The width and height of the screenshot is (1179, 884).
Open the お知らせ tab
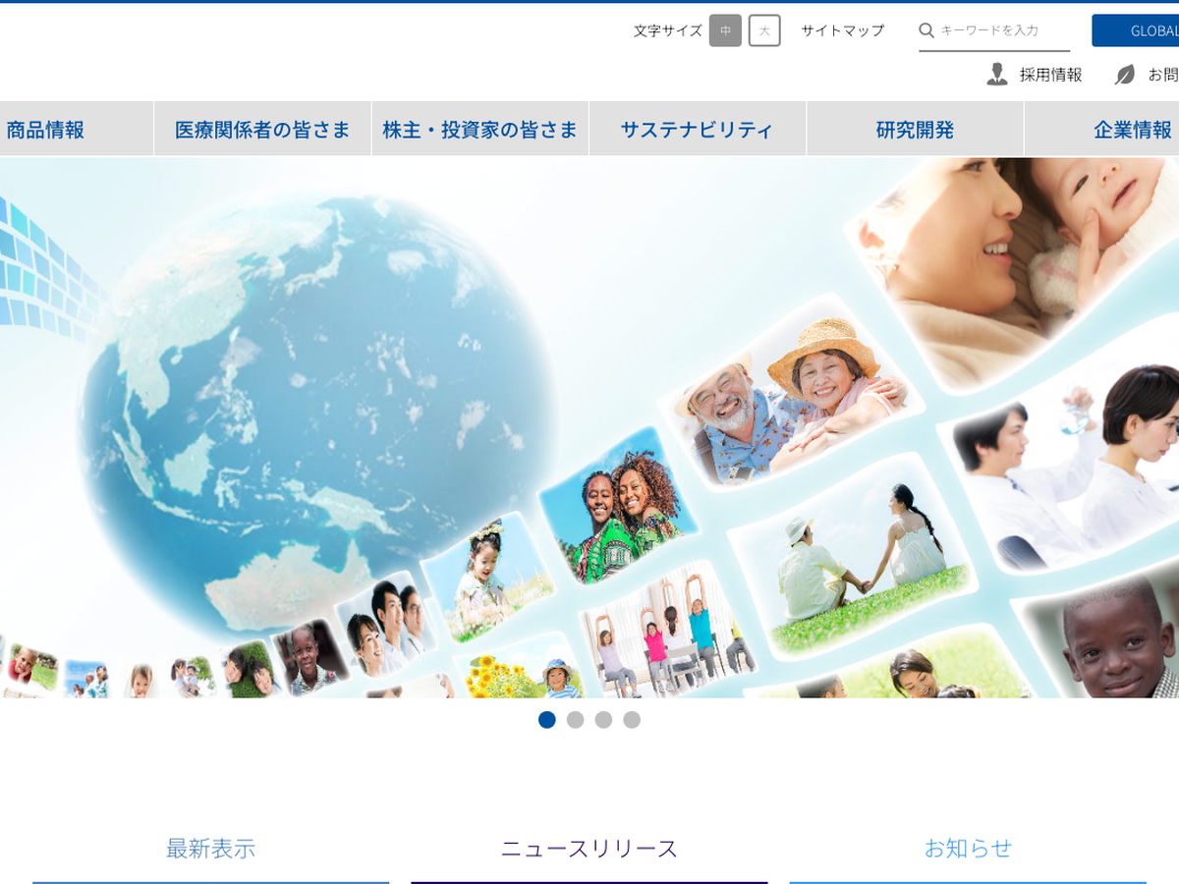tap(968, 849)
